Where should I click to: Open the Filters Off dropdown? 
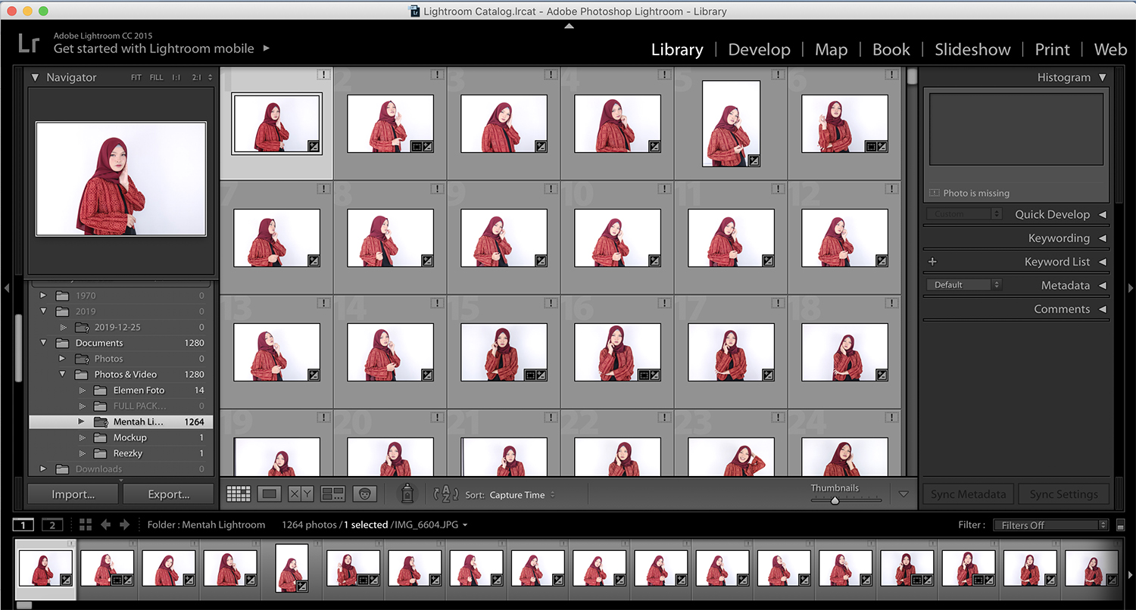1050,525
